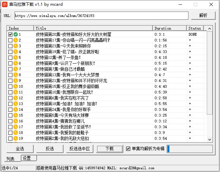Tick the checkbox for track 14

click(x=10, y=109)
